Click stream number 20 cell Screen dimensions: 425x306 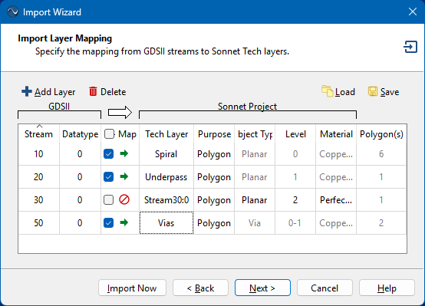[39, 177]
